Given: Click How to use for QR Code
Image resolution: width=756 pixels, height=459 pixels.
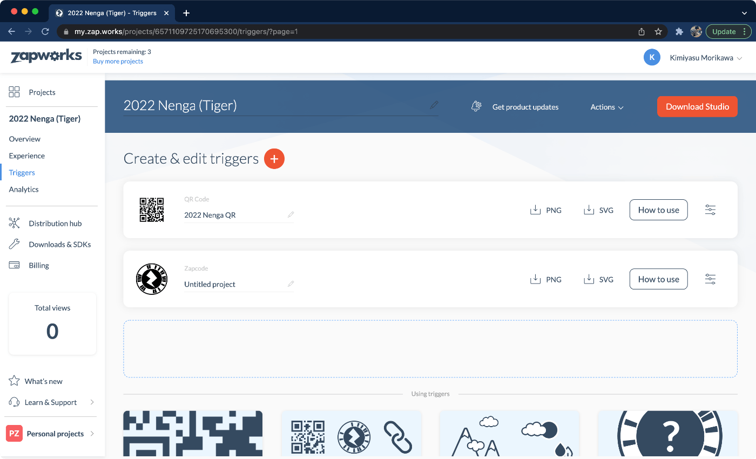Looking at the screenshot, I should point(659,210).
